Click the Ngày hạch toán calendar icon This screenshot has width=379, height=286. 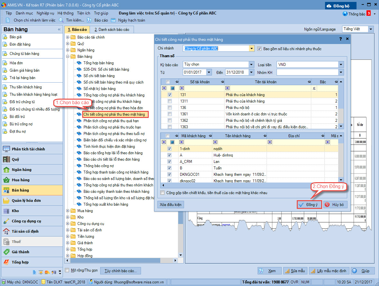point(113,20)
